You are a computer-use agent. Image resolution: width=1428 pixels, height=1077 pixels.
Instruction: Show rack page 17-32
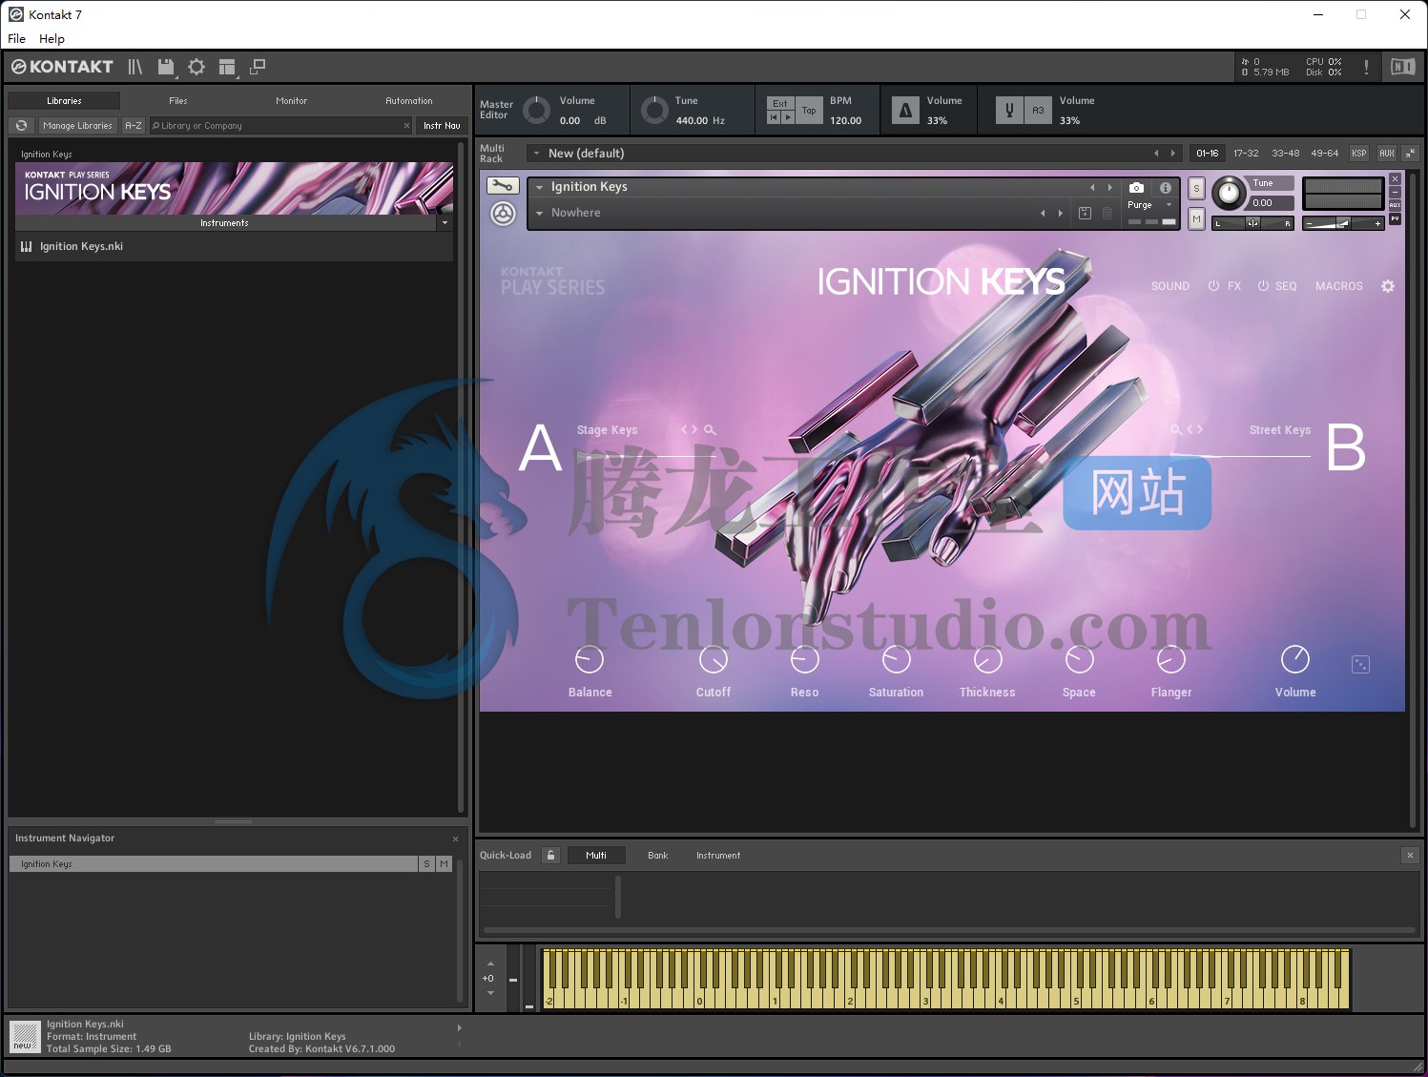(1246, 153)
